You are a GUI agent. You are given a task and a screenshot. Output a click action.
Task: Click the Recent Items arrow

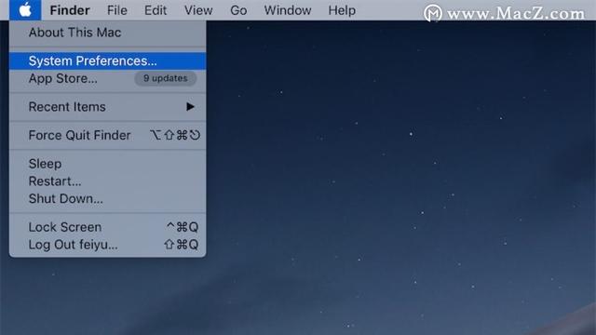(190, 107)
